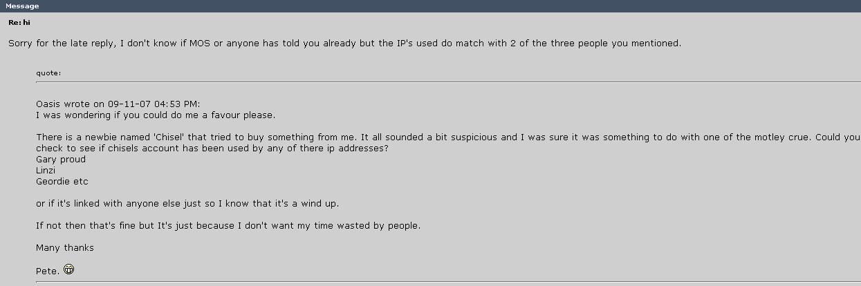
Task: Click the 'Geordie etc' line
Action: pos(62,182)
